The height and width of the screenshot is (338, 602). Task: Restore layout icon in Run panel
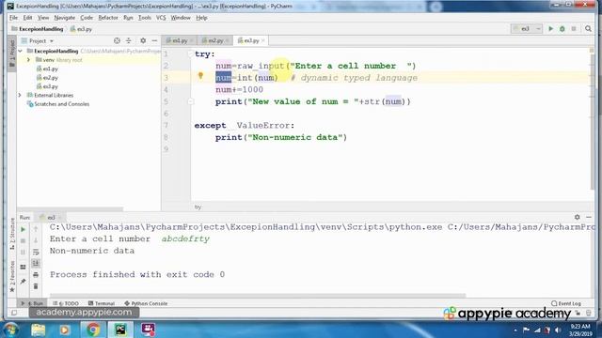[x=23, y=267]
